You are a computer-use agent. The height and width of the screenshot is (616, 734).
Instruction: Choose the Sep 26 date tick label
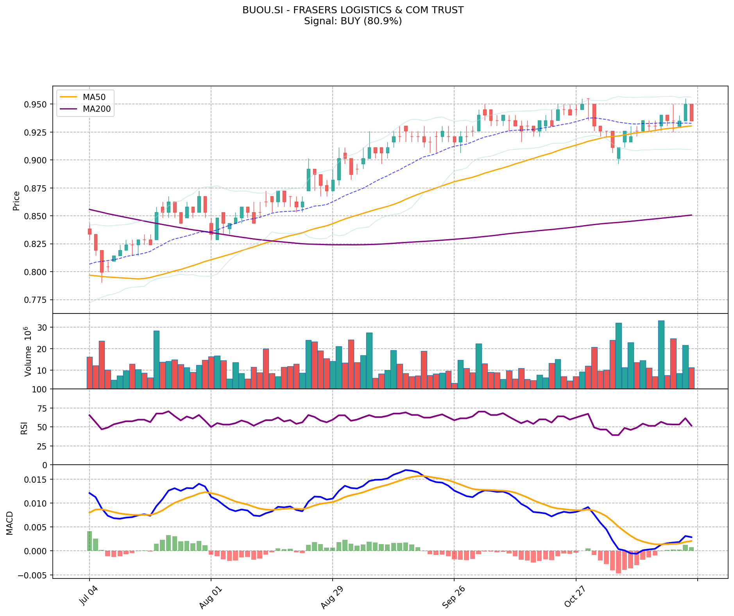453,597
